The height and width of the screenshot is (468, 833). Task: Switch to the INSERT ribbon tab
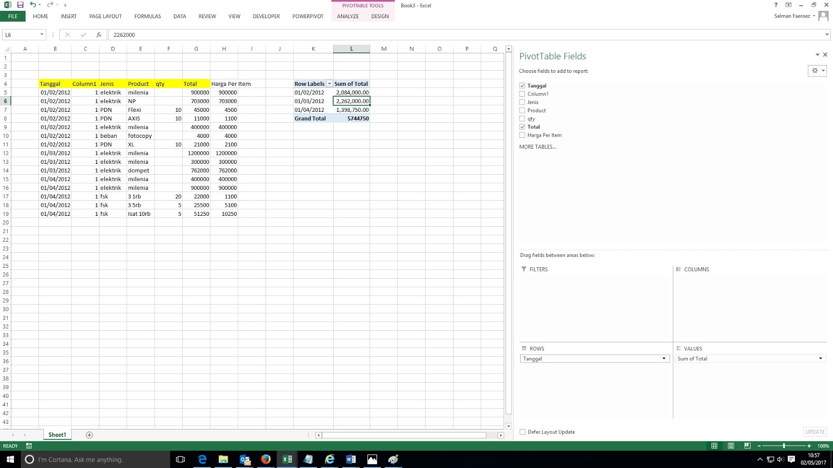pyautogui.click(x=69, y=16)
